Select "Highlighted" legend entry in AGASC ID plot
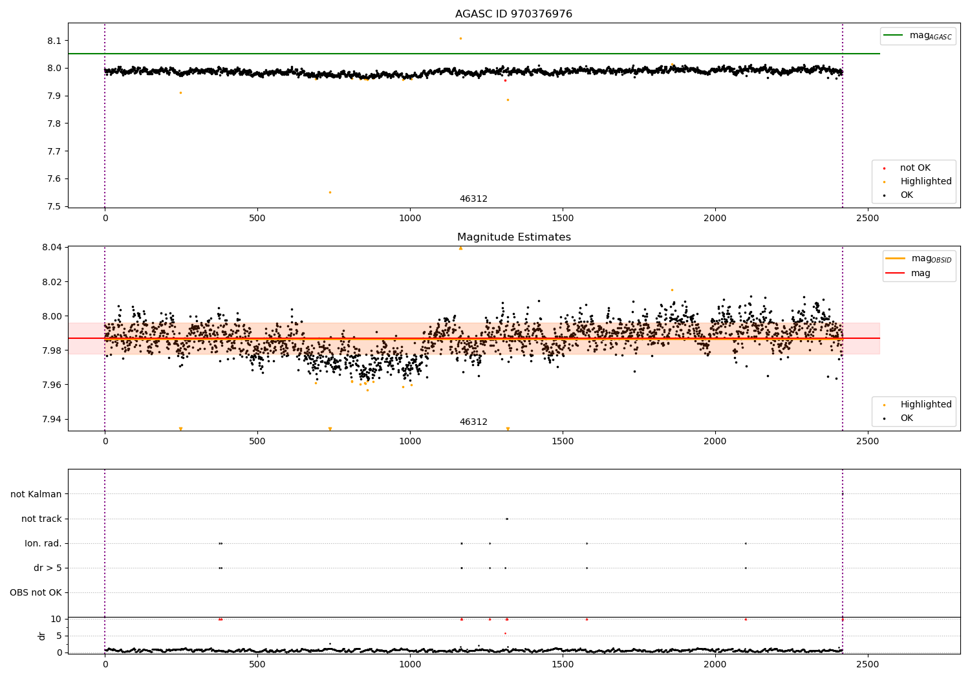Screen dimensions: 970x679 918,182
